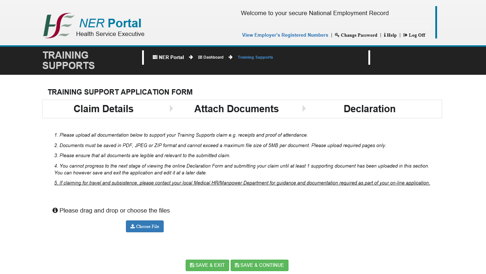Click the upload icon on Choose File
The image size is (486, 274).
(132, 227)
